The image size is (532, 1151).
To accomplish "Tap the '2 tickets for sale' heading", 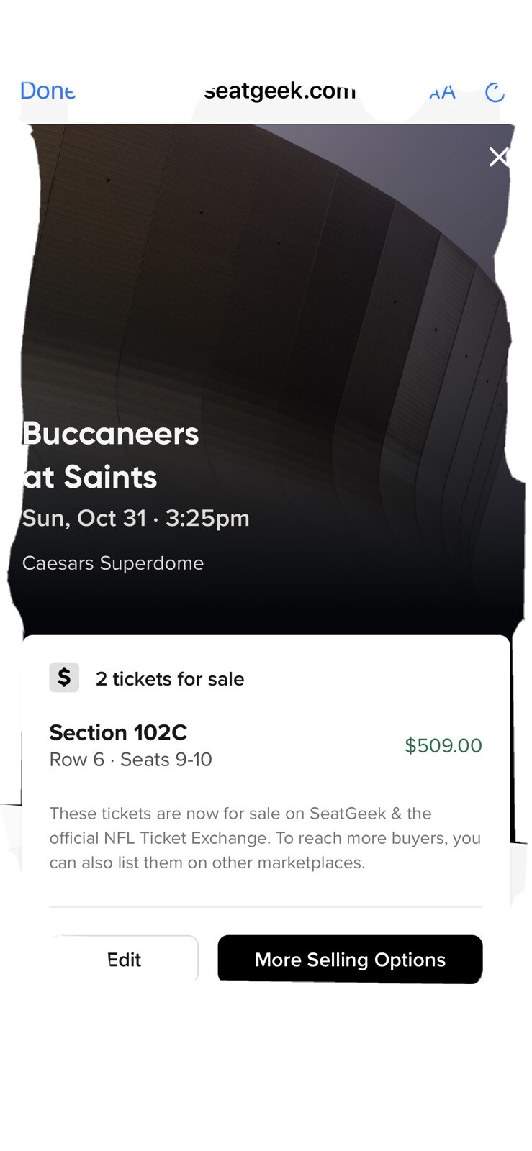I will 170,679.
